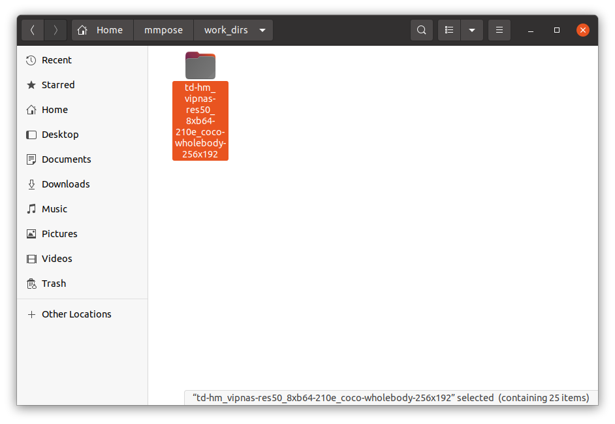Open Starred in the sidebar
615x424 pixels.
point(82,85)
